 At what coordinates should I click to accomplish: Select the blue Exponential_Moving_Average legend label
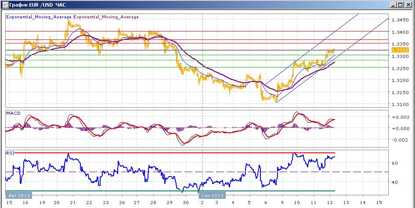[x=39, y=17]
